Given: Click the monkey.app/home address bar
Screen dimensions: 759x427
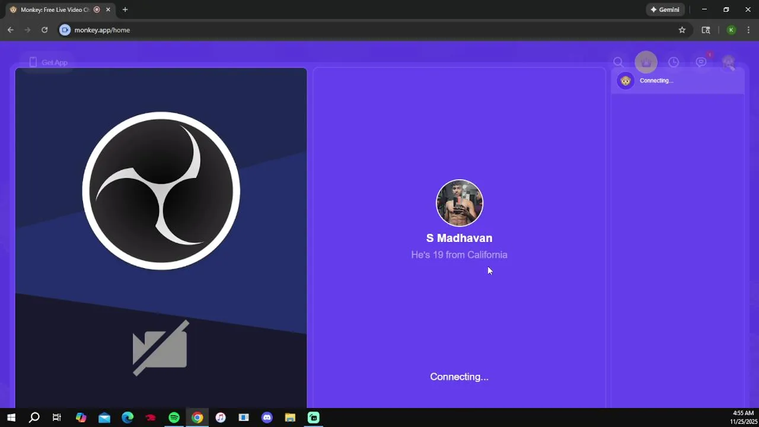Looking at the screenshot, I should (374, 30).
